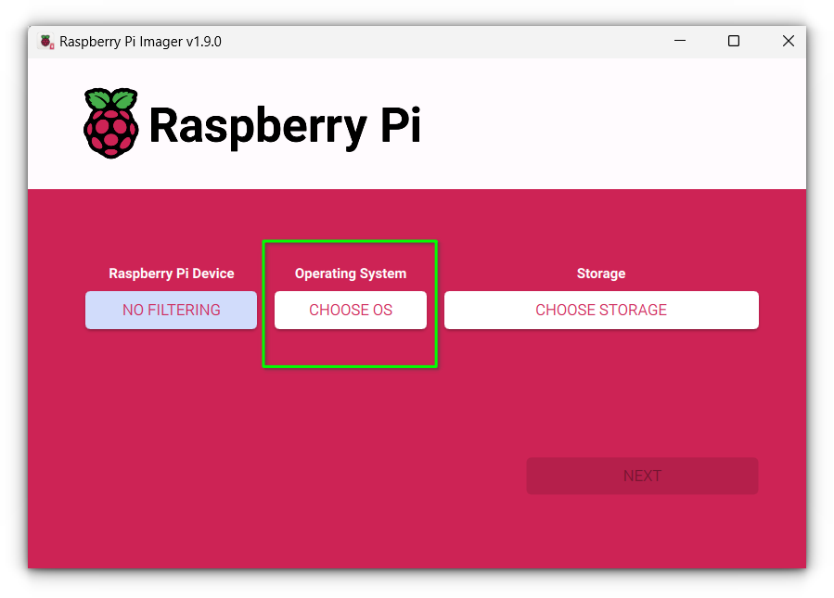834x598 pixels.
Task: Close the Raspberry Pi Imager window
Action: (788, 42)
